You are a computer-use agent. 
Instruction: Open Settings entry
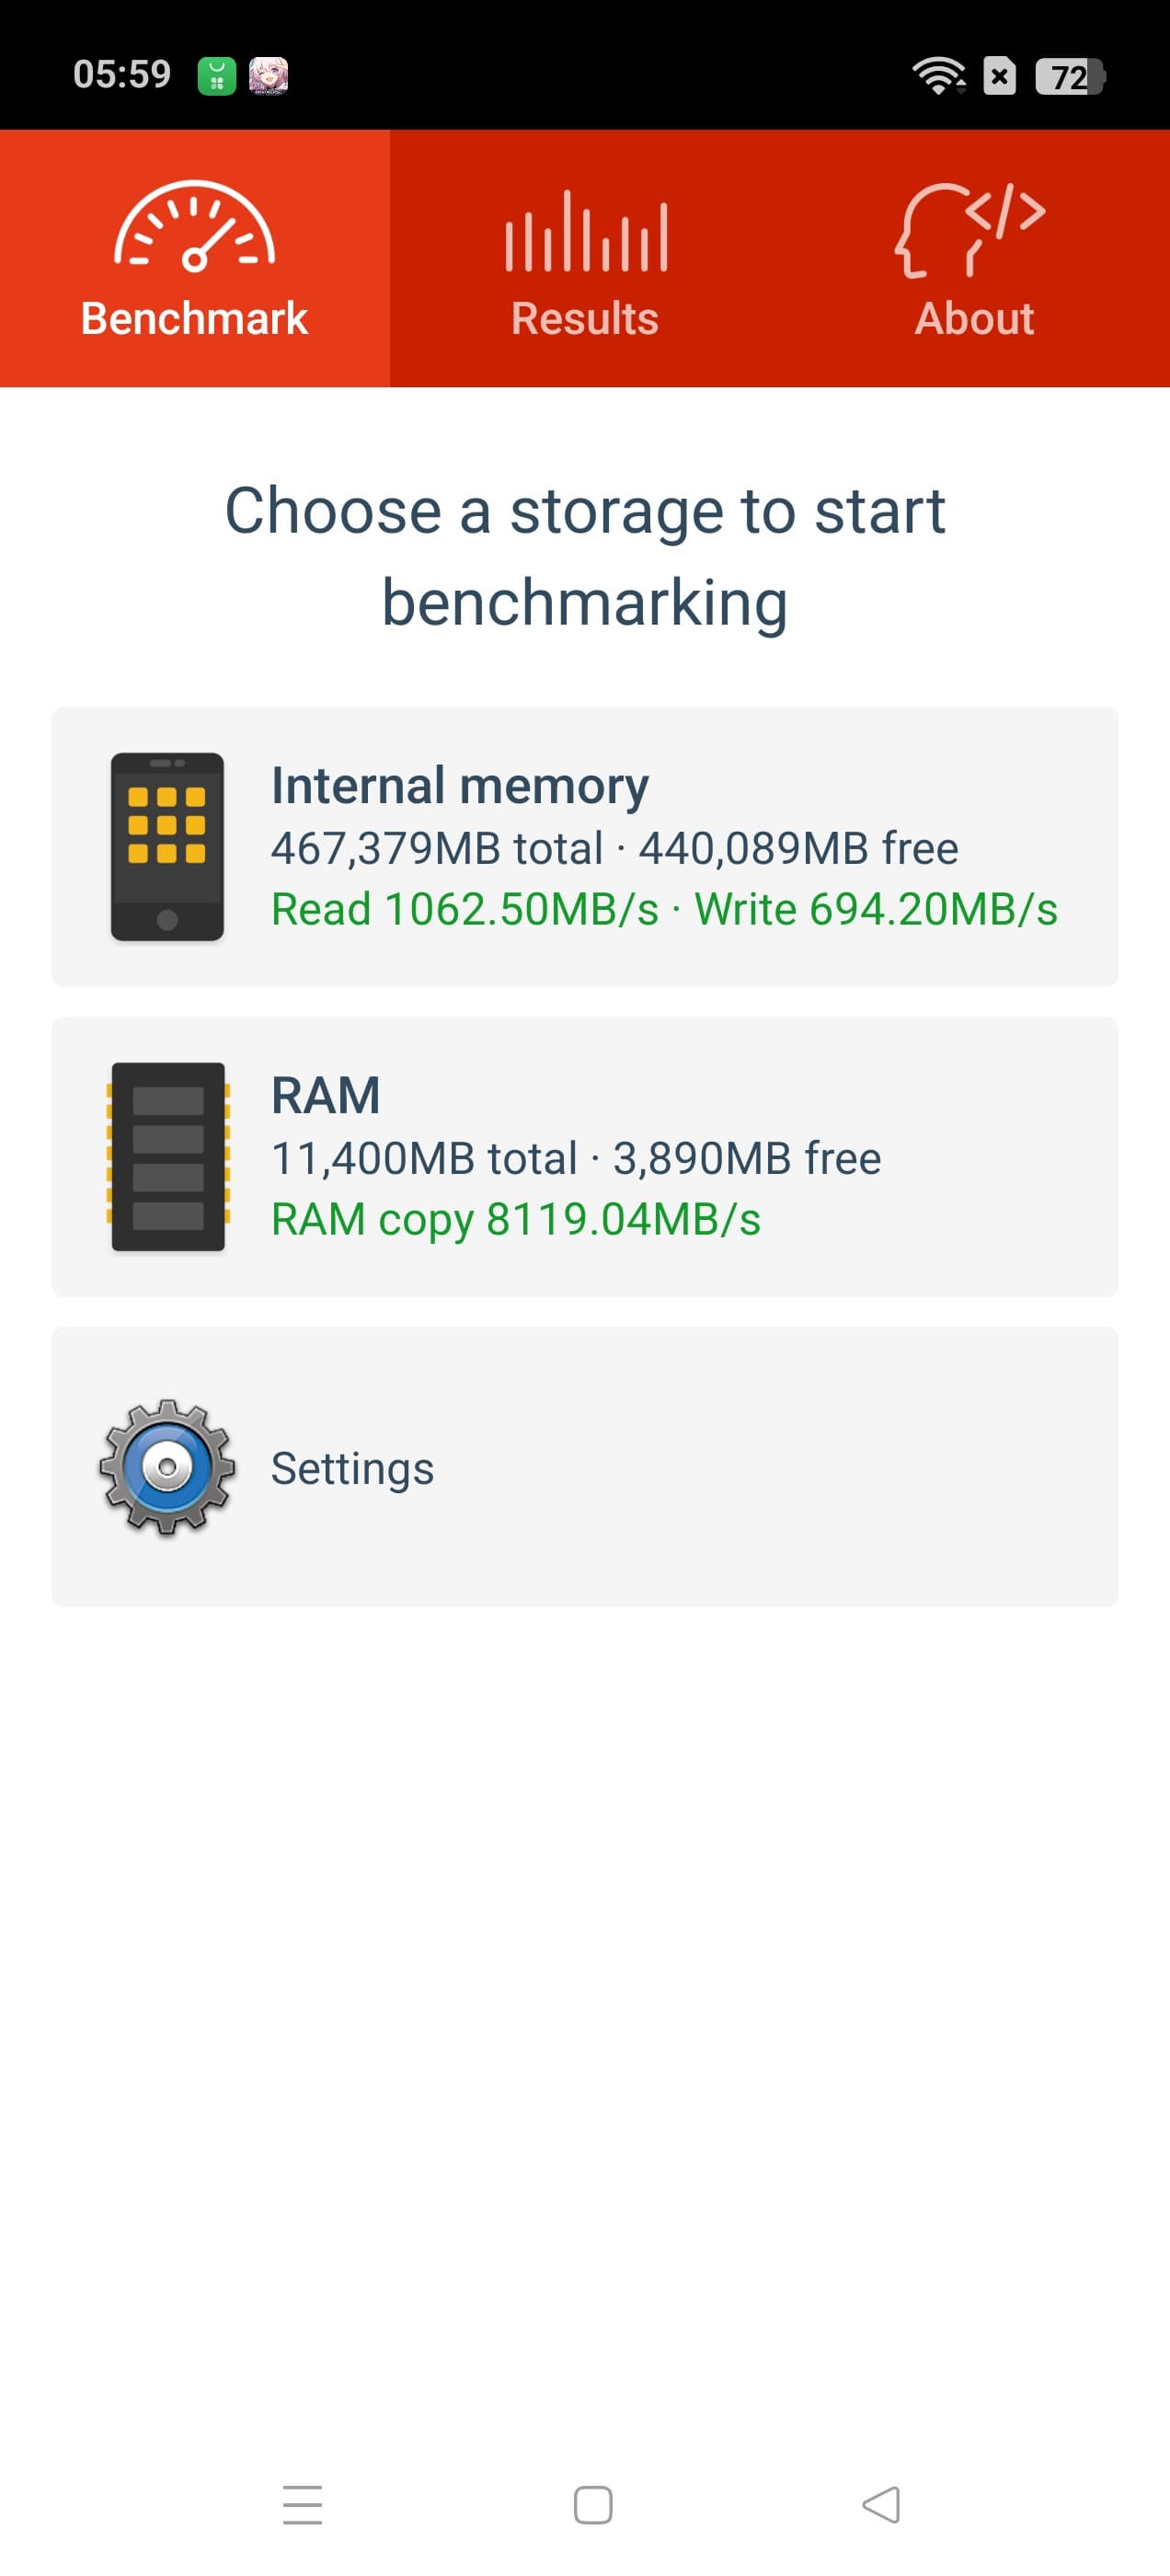[x=352, y=1468]
